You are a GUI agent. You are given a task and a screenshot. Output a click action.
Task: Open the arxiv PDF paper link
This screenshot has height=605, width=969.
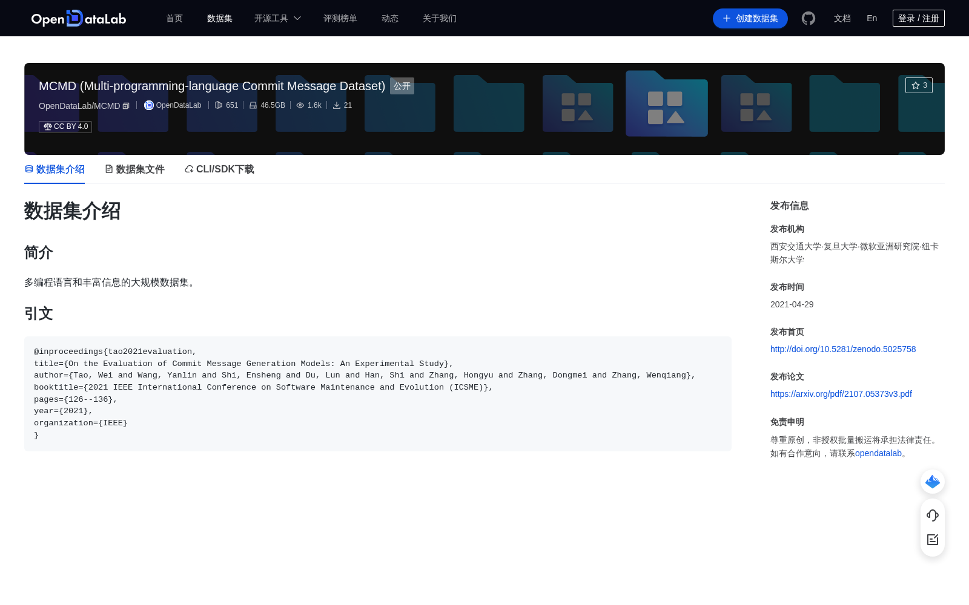coord(841,394)
